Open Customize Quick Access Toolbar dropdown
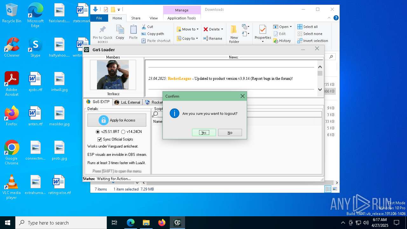Viewport: 407px width, 229px height. (x=119, y=10)
